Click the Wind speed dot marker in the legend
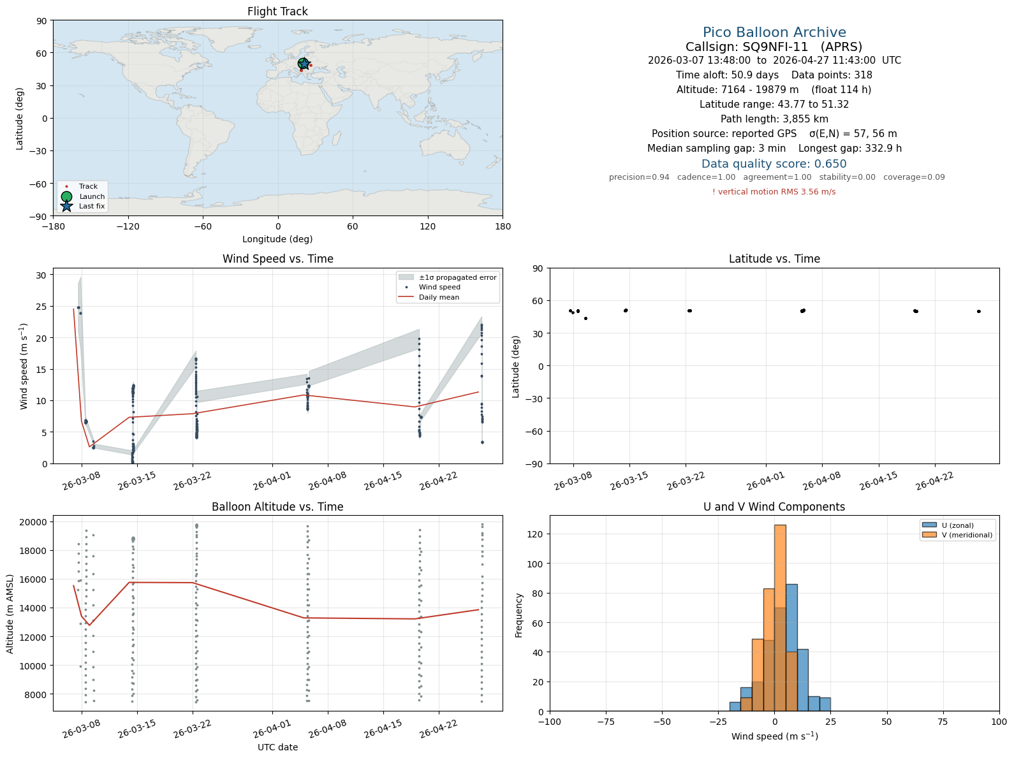 point(406,288)
